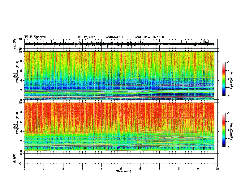The image size is (245, 189).
Task: Click ch.2 spectrogram frequency tick label "4"
Action: [x=21, y=132]
